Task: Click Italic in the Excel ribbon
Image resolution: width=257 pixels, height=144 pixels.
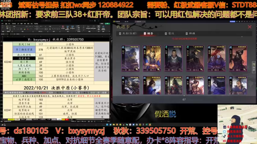Action: pyautogui.click(x=16, y=29)
